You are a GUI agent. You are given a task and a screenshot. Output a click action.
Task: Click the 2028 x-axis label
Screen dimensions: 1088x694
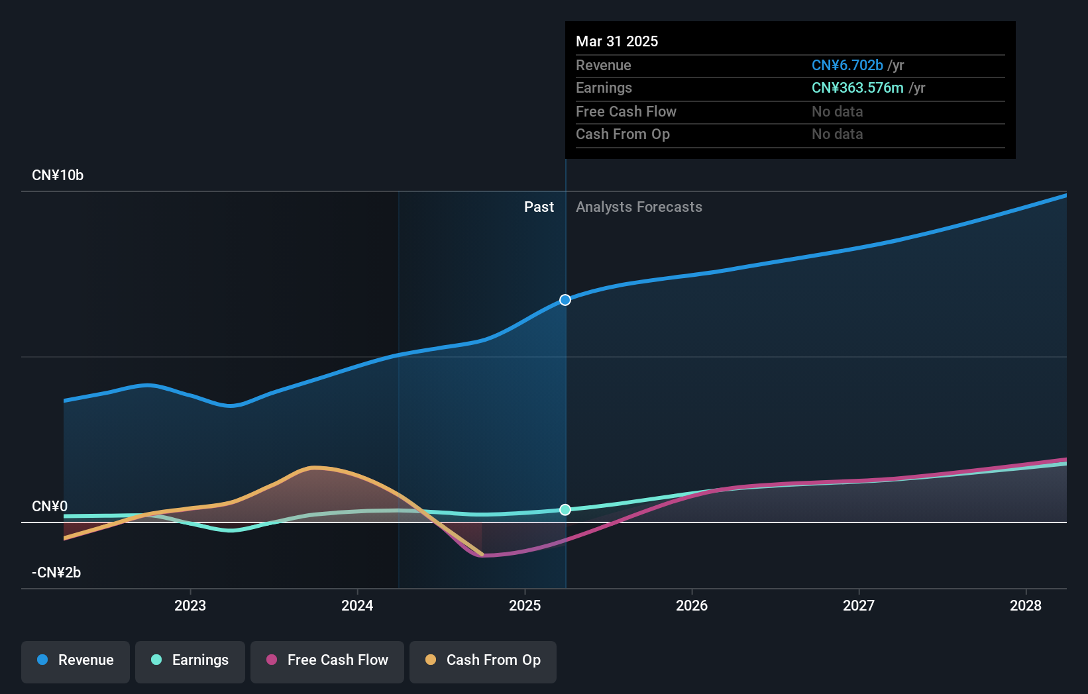tap(1026, 605)
